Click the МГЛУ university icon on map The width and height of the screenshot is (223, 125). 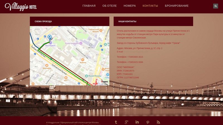pyautogui.click(x=91, y=45)
